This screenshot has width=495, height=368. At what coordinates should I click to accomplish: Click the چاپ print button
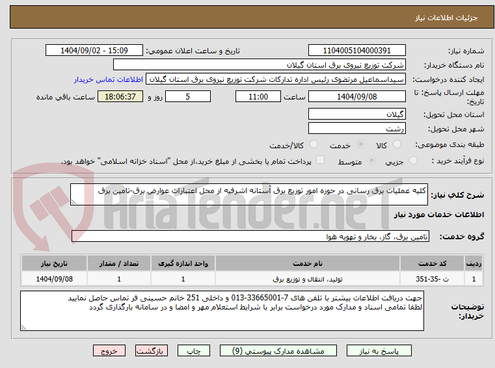click(x=194, y=350)
